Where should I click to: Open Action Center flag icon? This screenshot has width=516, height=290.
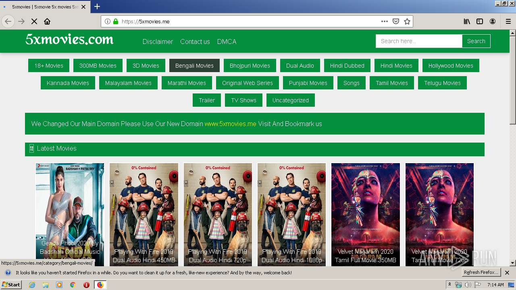coord(477,285)
